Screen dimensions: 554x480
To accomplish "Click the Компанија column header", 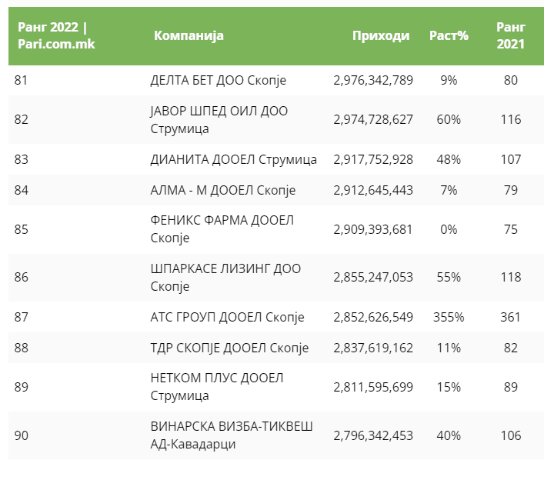I will 189,36.
